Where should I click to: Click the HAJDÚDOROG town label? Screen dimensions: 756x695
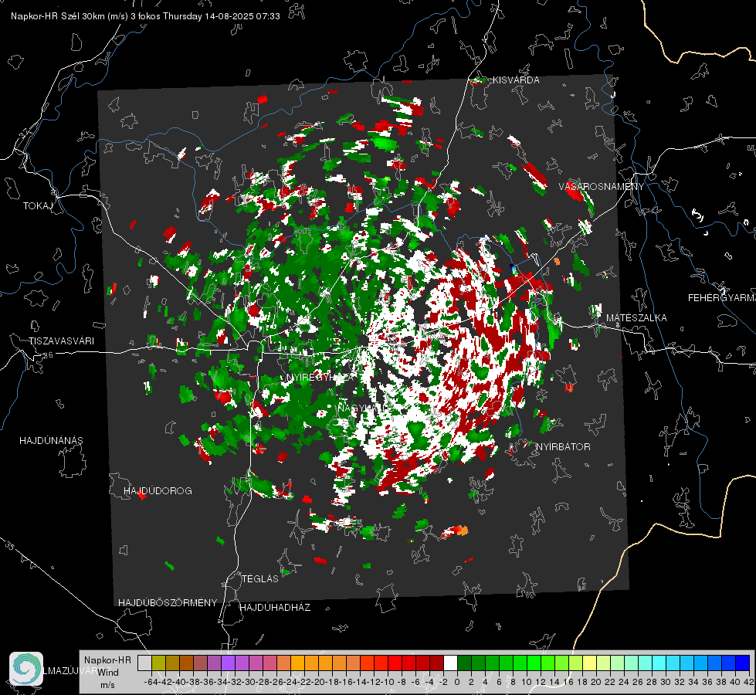click(158, 491)
